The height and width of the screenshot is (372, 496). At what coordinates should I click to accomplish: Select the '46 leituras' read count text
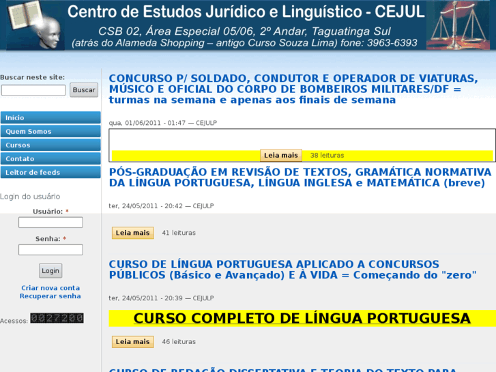coord(179,341)
